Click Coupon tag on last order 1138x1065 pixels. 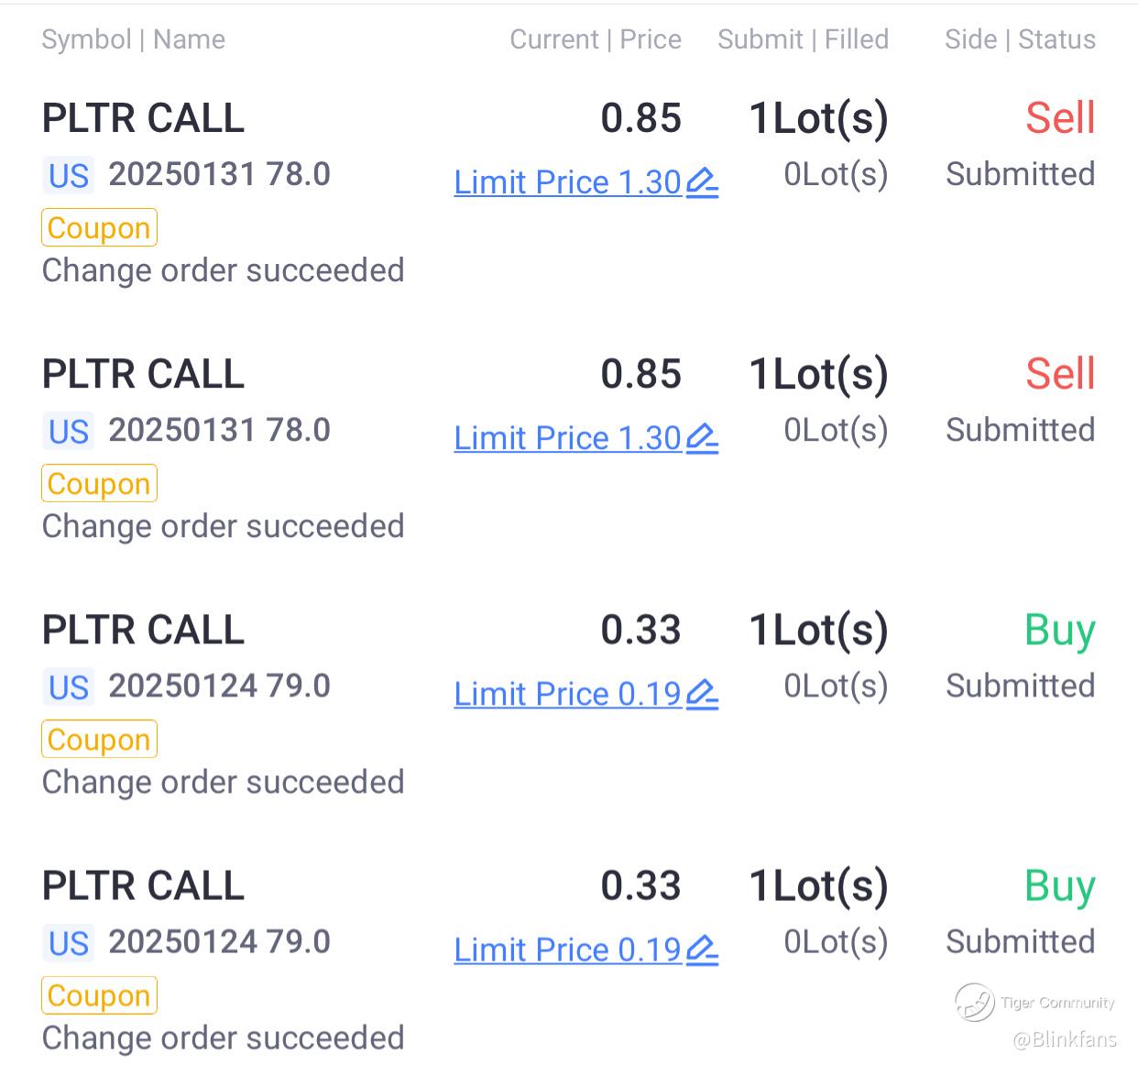(x=99, y=994)
